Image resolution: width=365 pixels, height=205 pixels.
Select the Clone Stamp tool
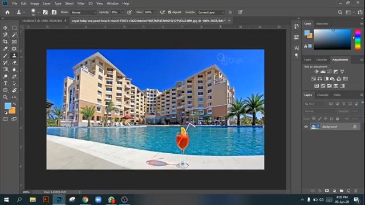pos(14,56)
